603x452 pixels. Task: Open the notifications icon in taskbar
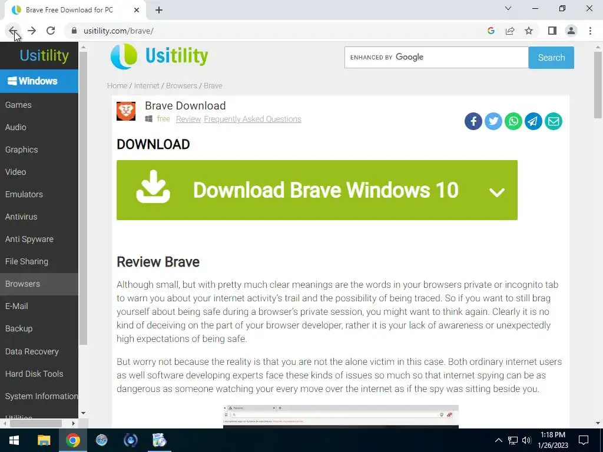[x=584, y=440]
